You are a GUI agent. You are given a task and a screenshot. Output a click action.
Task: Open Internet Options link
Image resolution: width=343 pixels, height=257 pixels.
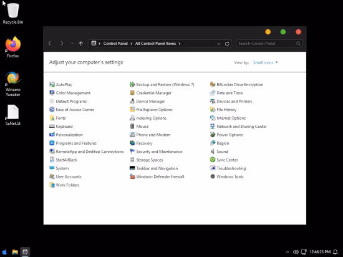click(x=231, y=118)
